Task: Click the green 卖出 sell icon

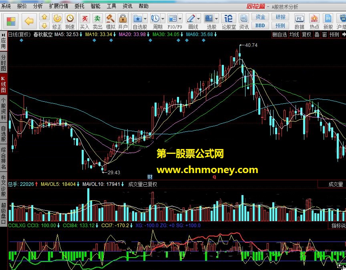Action: [x=97, y=18]
